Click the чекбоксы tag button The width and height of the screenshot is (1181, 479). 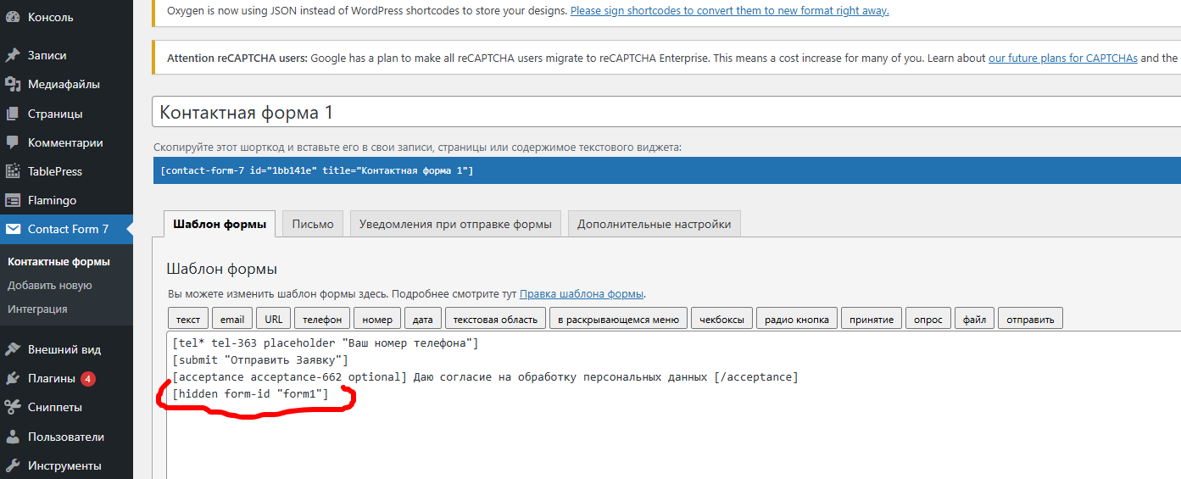tap(721, 319)
